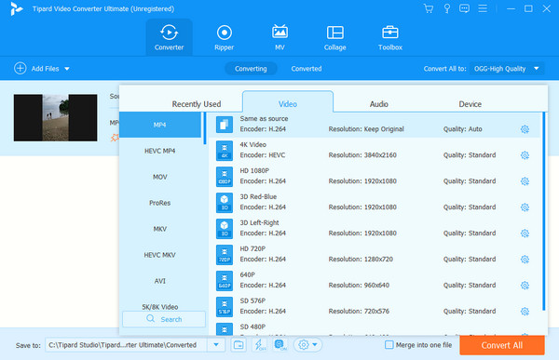The image size is (559, 360).
Task: Select the 5K/8K Video format category
Action: [x=160, y=307]
